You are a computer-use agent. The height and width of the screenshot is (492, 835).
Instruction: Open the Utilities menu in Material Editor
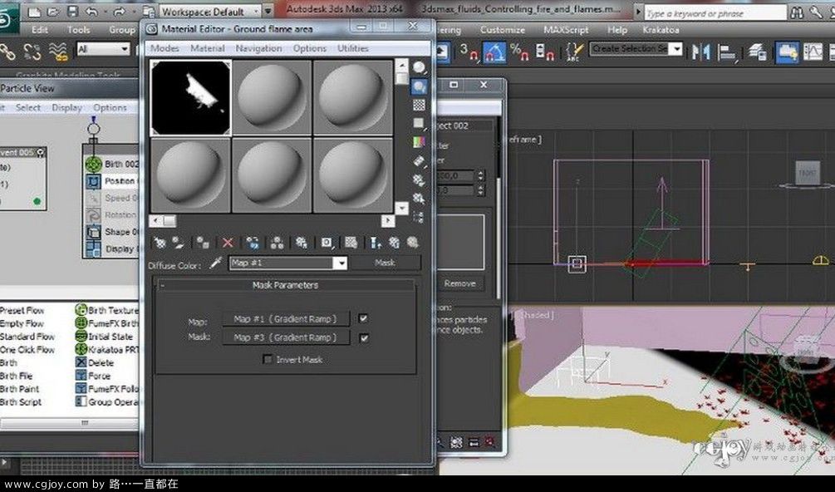[x=352, y=48]
